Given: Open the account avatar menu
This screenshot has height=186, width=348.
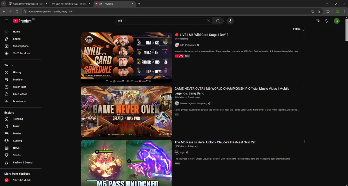Looking at the screenshot, I should (337, 21).
